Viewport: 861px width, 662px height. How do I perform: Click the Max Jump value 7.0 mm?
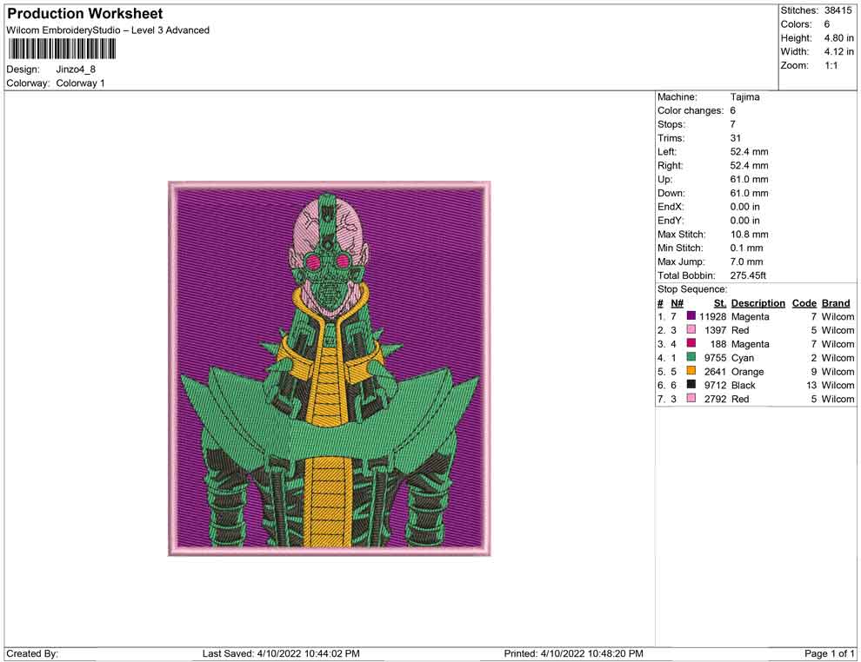(x=746, y=261)
